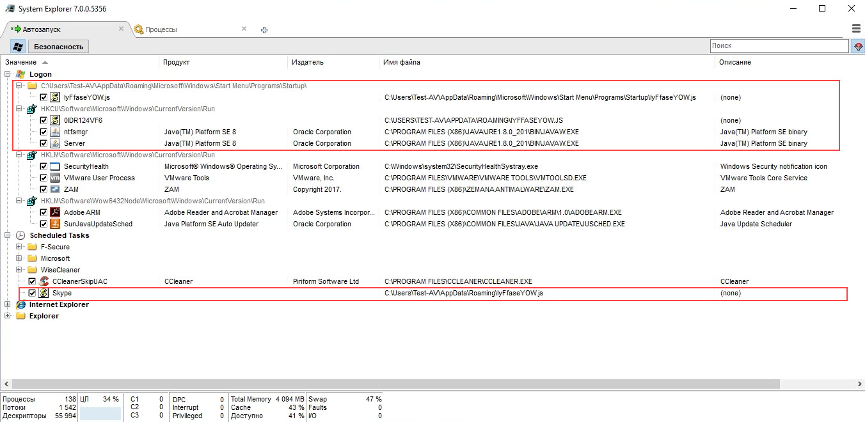Close the Процессы tab
Viewport: 865px width, 422px height.
click(x=244, y=29)
